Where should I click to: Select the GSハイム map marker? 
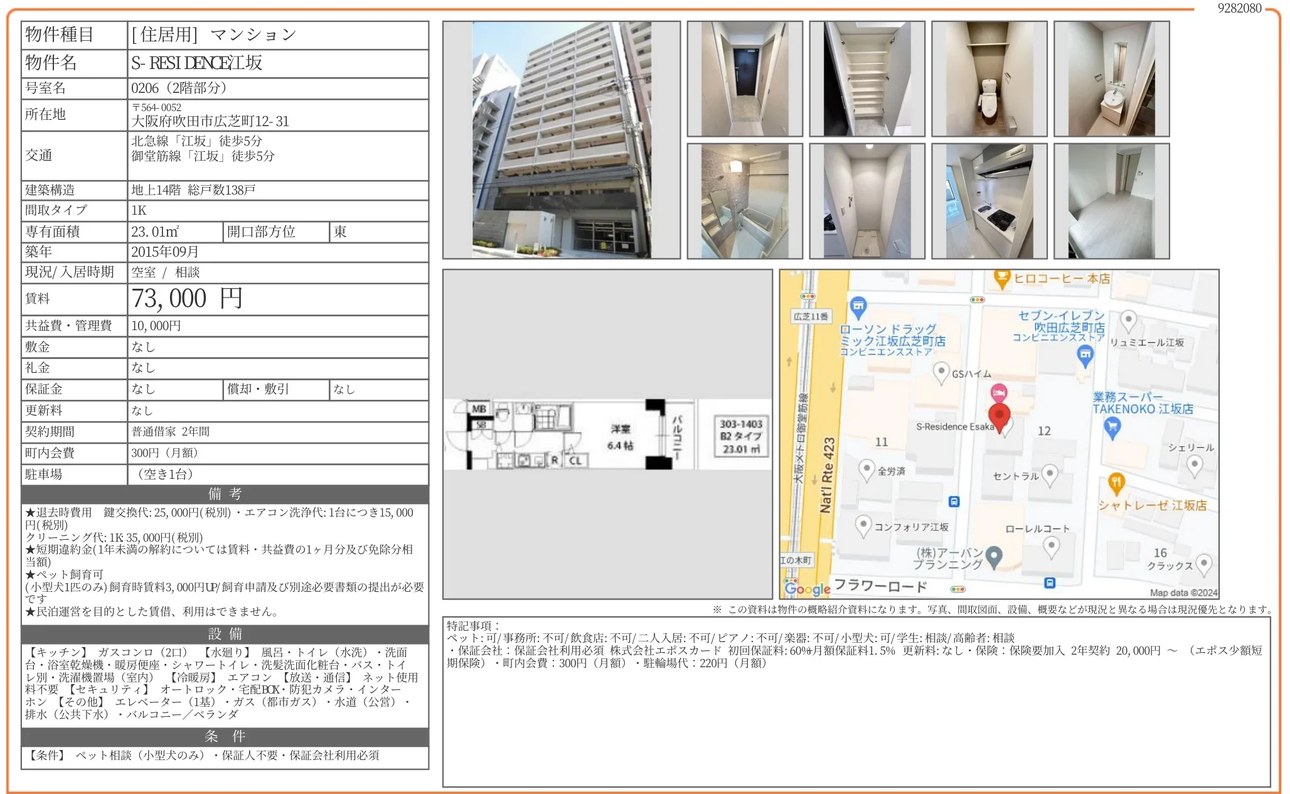coord(942,372)
